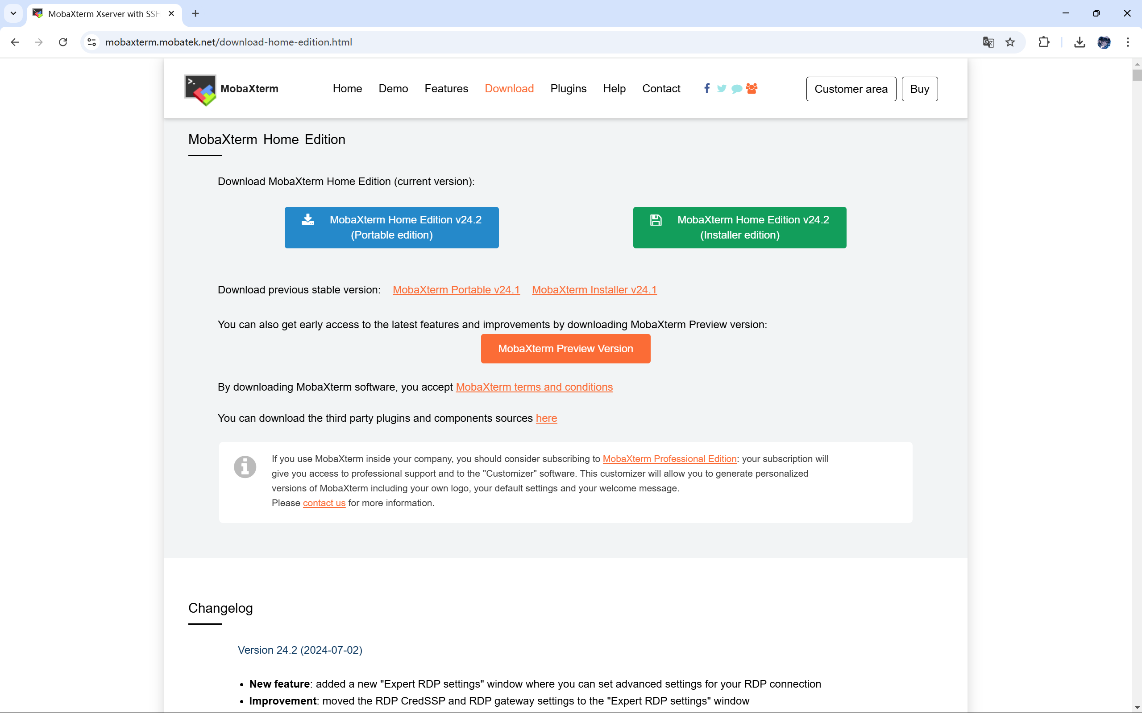
Task: Click the scrollbar down arrow
Action: (1137, 708)
